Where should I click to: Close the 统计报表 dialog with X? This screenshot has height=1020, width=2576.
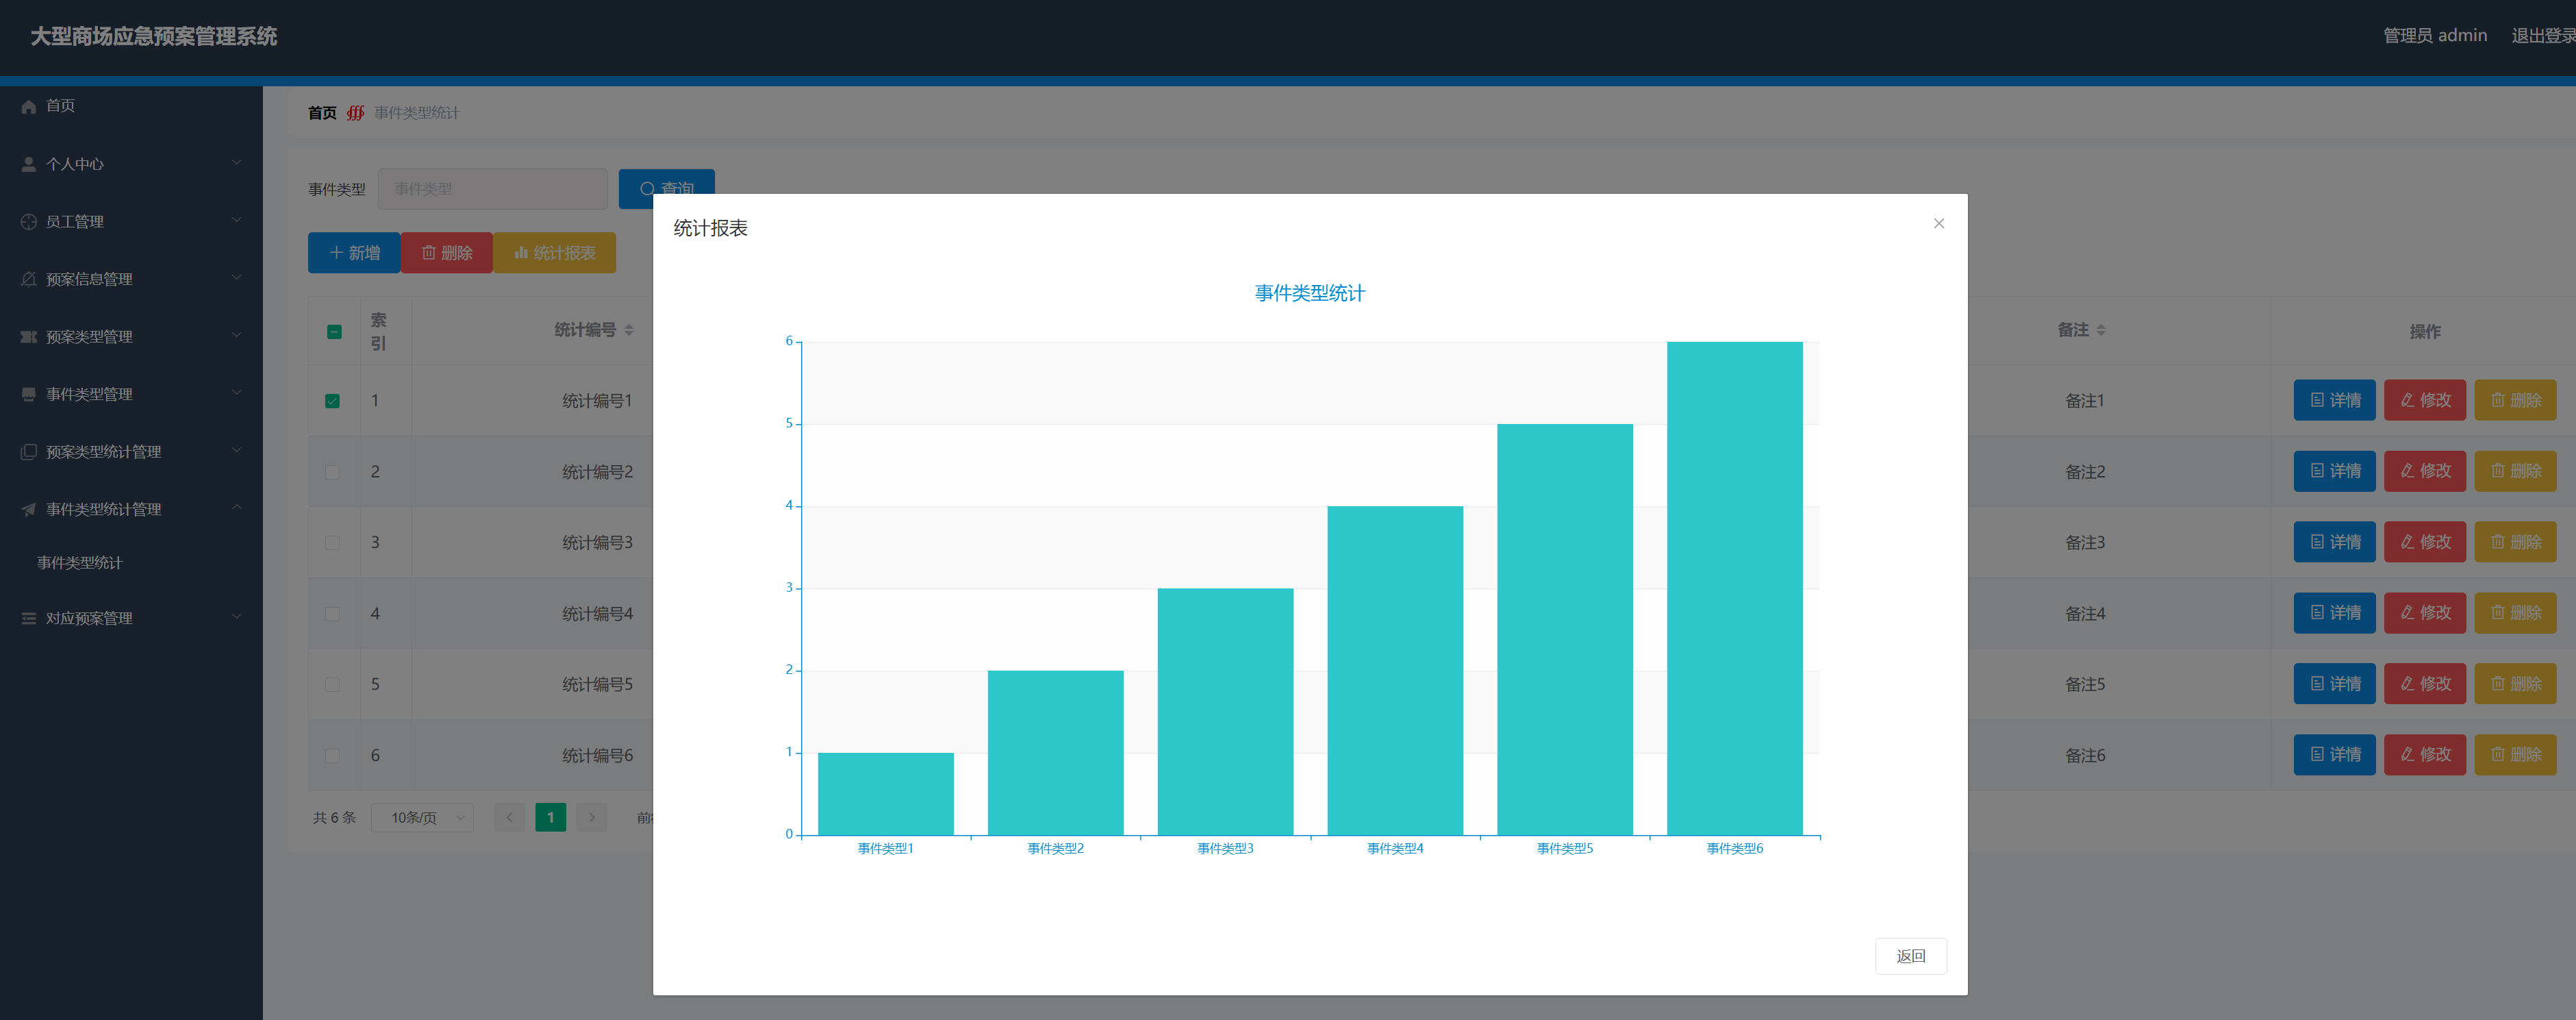(1938, 223)
